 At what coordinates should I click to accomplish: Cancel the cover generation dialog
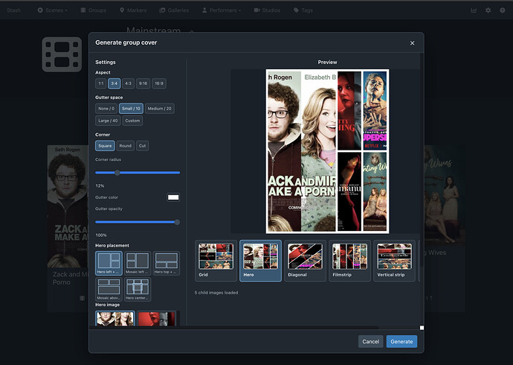(x=370, y=341)
